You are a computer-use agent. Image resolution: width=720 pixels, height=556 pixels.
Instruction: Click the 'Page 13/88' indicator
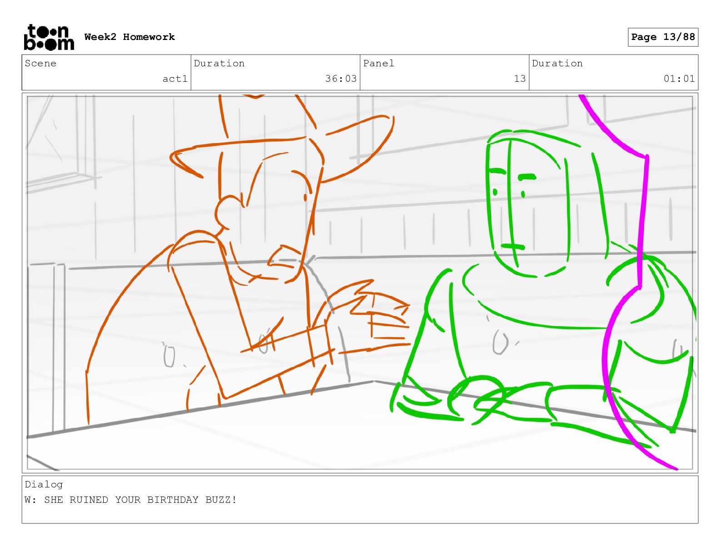[663, 37]
